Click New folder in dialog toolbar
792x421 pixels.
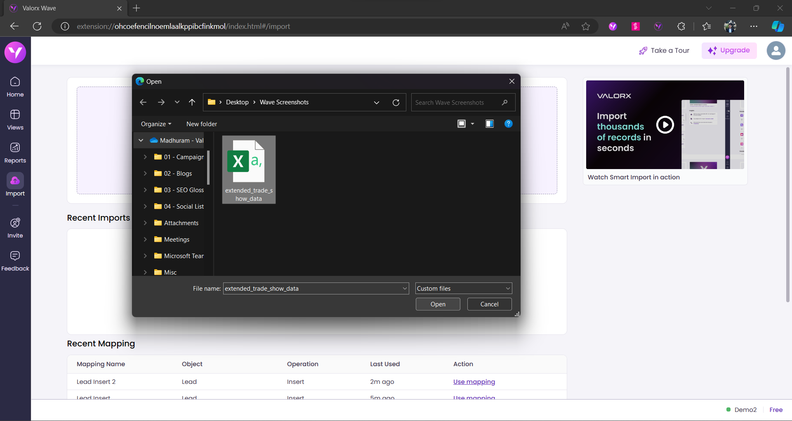pos(201,124)
